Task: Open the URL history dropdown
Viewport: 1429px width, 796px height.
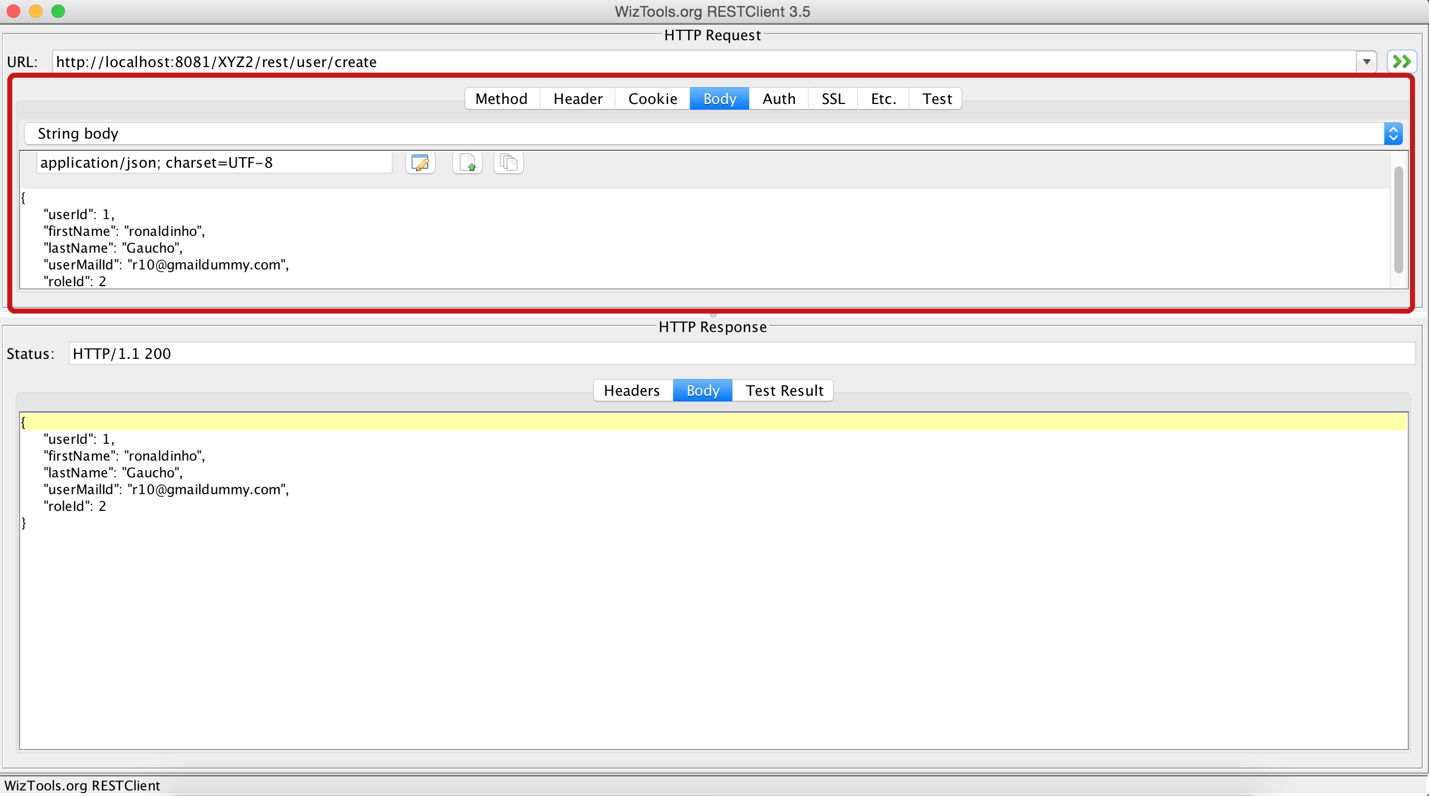Action: click(1367, 61)
